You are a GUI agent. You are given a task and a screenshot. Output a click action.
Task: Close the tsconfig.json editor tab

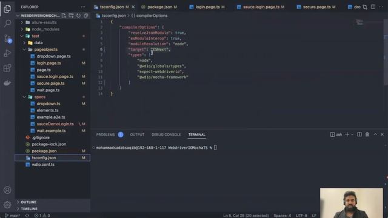pyautogui.click(x=133, y=7)
